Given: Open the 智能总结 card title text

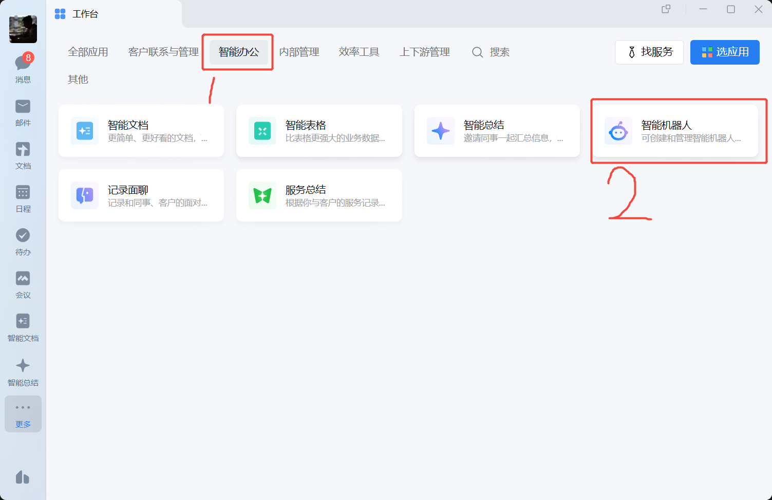Looking at the screenshot, I should tap(484, 125).
